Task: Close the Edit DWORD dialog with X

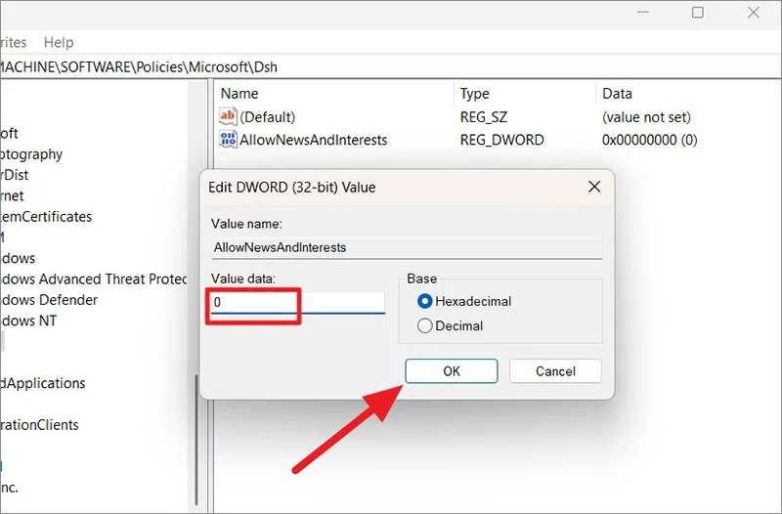Action: [594, 187]
